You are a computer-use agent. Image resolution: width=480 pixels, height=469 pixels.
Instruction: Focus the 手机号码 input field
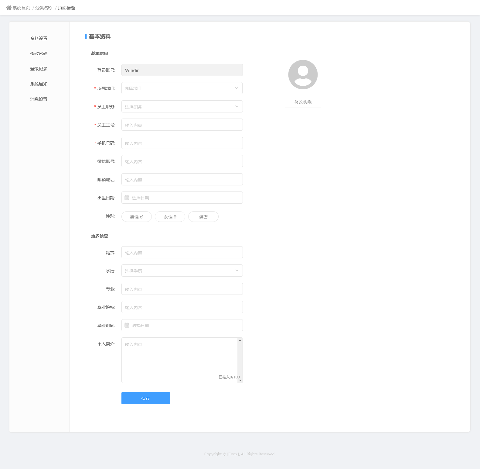pyautogui.click(x=182, y=143)
